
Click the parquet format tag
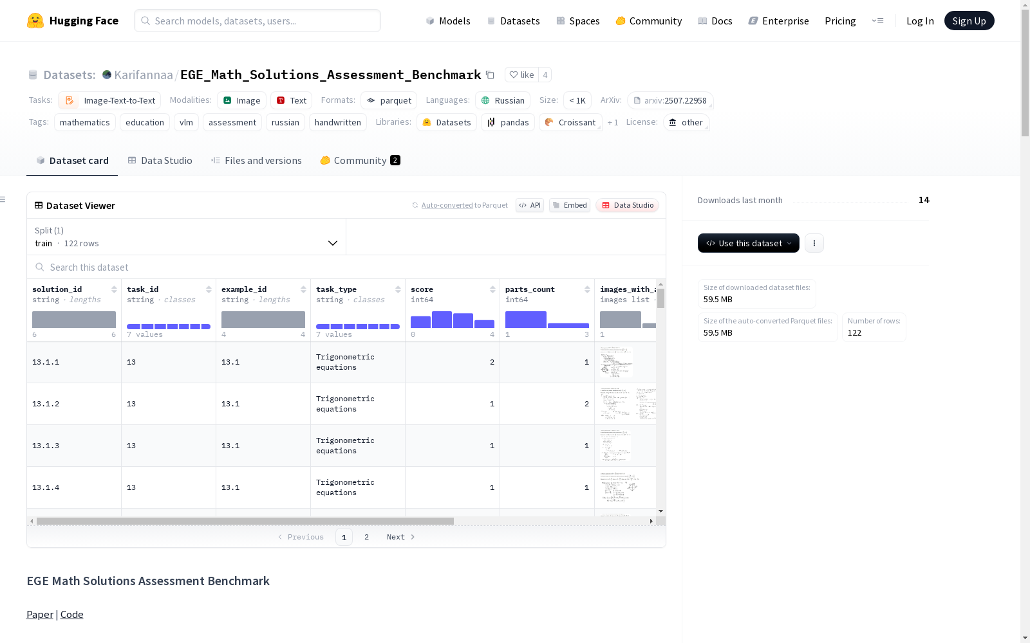pos(389,100)
